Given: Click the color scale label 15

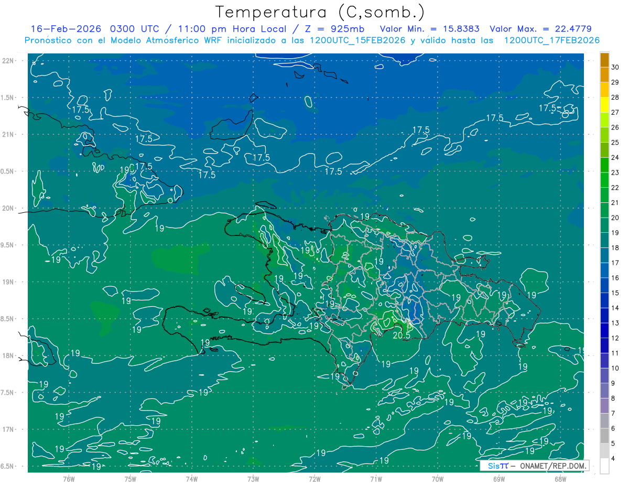Looking at the screenshot, I should click(x=615, y=293).
